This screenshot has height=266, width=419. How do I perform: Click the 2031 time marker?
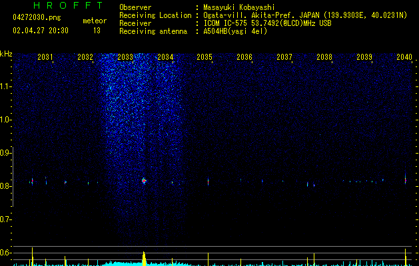coord(45,57)
